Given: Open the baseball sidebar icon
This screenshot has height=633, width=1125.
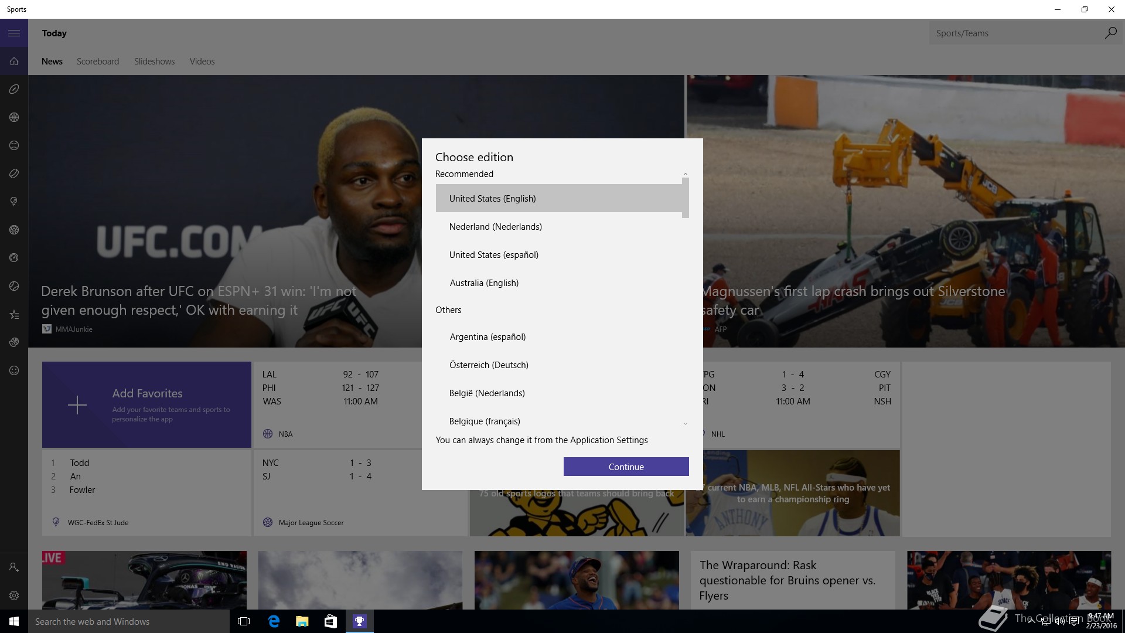Looking at the screenshot, I should (x=14, y=145).
